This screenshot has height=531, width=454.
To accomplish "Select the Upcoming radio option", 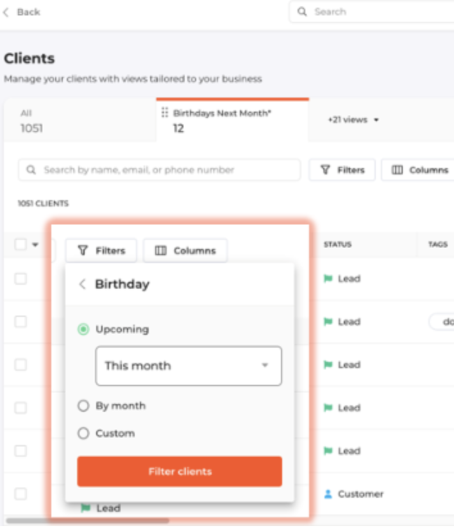I will pos(83,329).
